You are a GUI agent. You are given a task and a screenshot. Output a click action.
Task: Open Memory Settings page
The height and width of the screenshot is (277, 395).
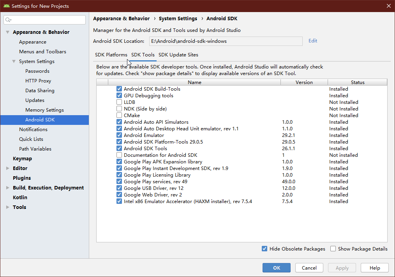coord(44,110)
